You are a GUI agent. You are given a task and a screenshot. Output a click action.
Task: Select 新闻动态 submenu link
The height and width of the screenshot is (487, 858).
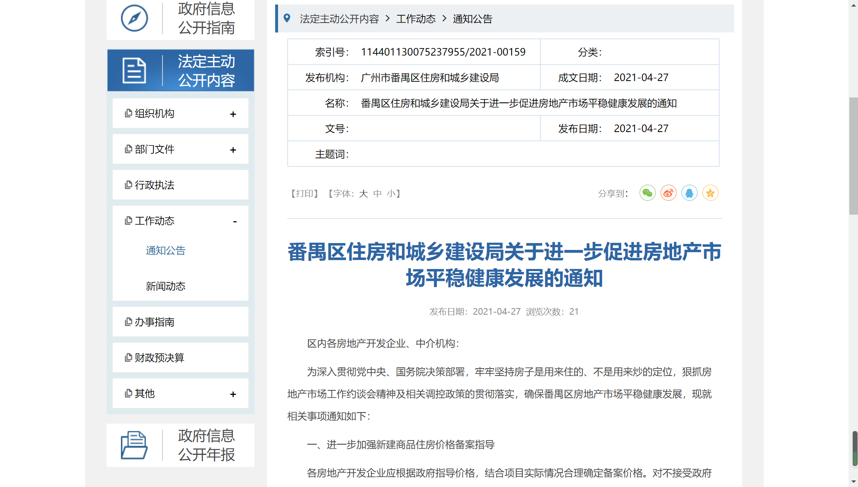tap(165, 286)
